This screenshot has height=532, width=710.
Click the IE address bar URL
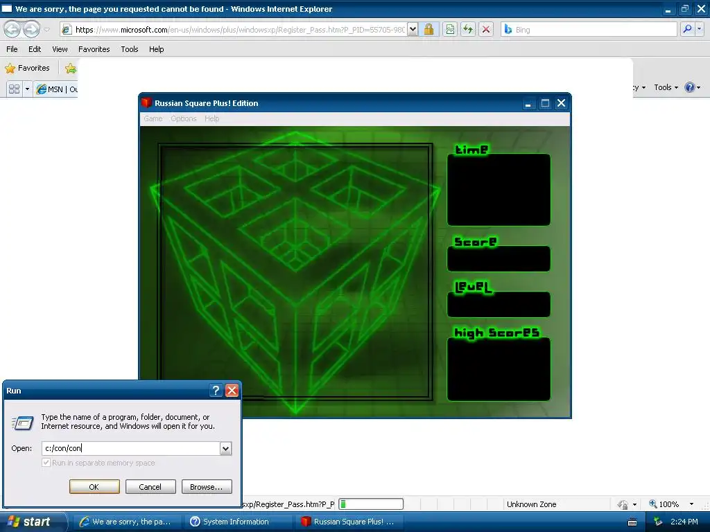[x=240, y=29]
